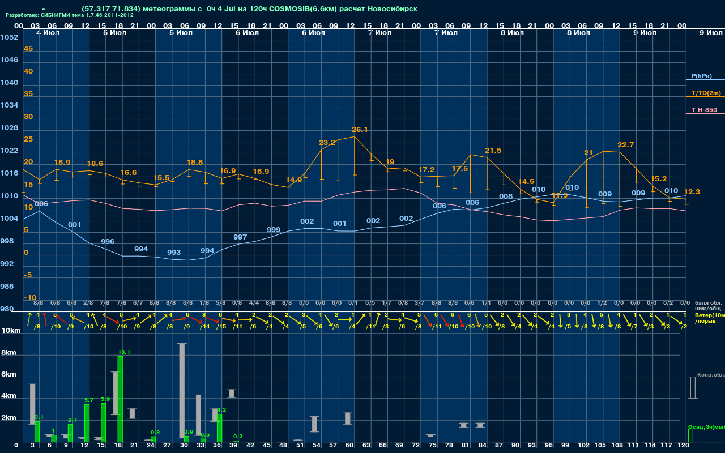Image resolution: width=725 pixels, height=453 pixels.
Task: Click the green precipitation bar labeled 13.1
Action: (120, 399)
